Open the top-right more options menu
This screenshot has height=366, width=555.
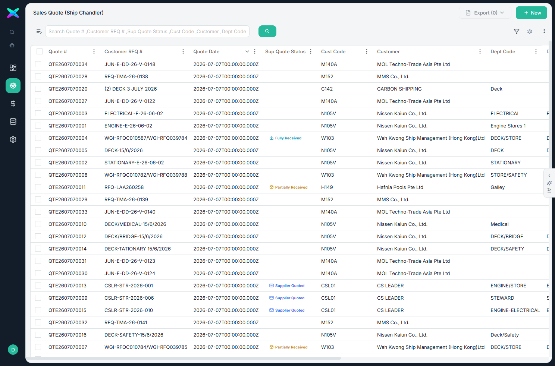click(544, 31)
